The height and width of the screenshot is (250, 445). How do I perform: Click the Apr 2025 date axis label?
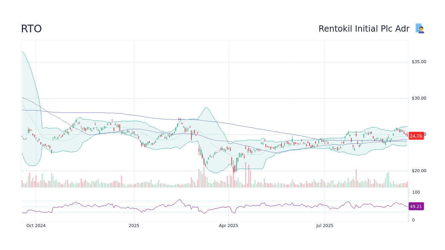228,226
